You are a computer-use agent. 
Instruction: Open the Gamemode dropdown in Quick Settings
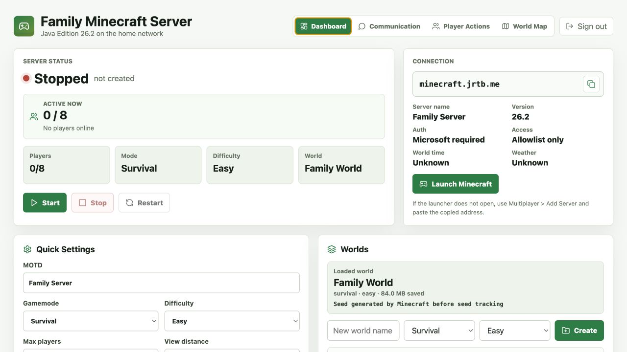click(x=91, y=321)
